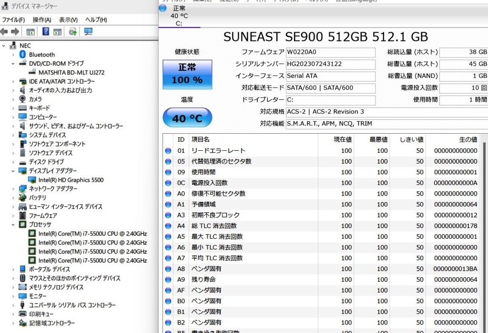Select the コンピューター category
The height and width of the screenshot is (333, 488).
pos(43,117)
